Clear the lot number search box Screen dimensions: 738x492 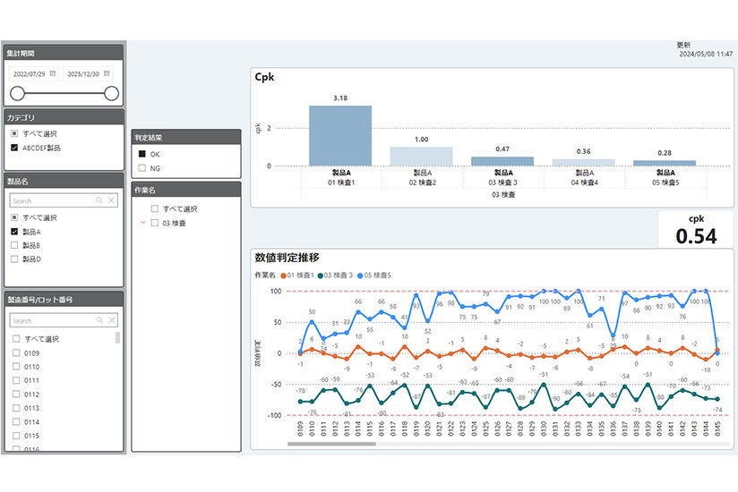tap(110, 320)
